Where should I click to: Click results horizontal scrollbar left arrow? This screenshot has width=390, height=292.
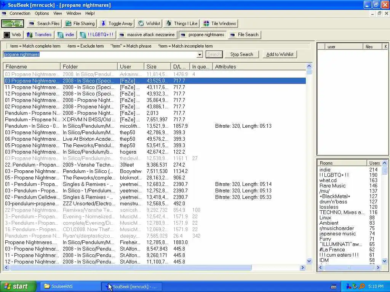tap(6, 267)
